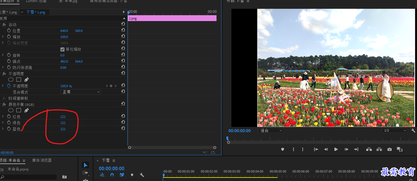Switch to Lumetri 范围 tab
The image size is (417, 181).
36,1
